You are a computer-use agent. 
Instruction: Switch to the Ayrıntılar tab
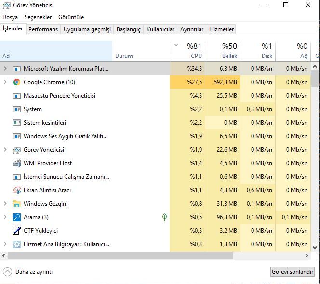point(192,29)
